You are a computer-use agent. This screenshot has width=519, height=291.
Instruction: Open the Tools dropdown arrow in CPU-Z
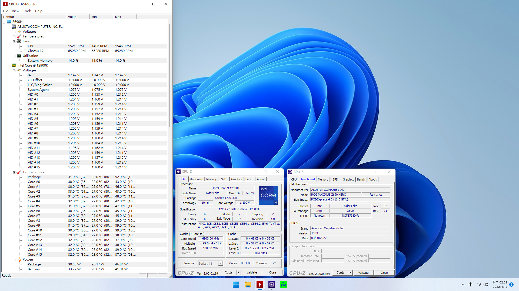click(238, 272)
